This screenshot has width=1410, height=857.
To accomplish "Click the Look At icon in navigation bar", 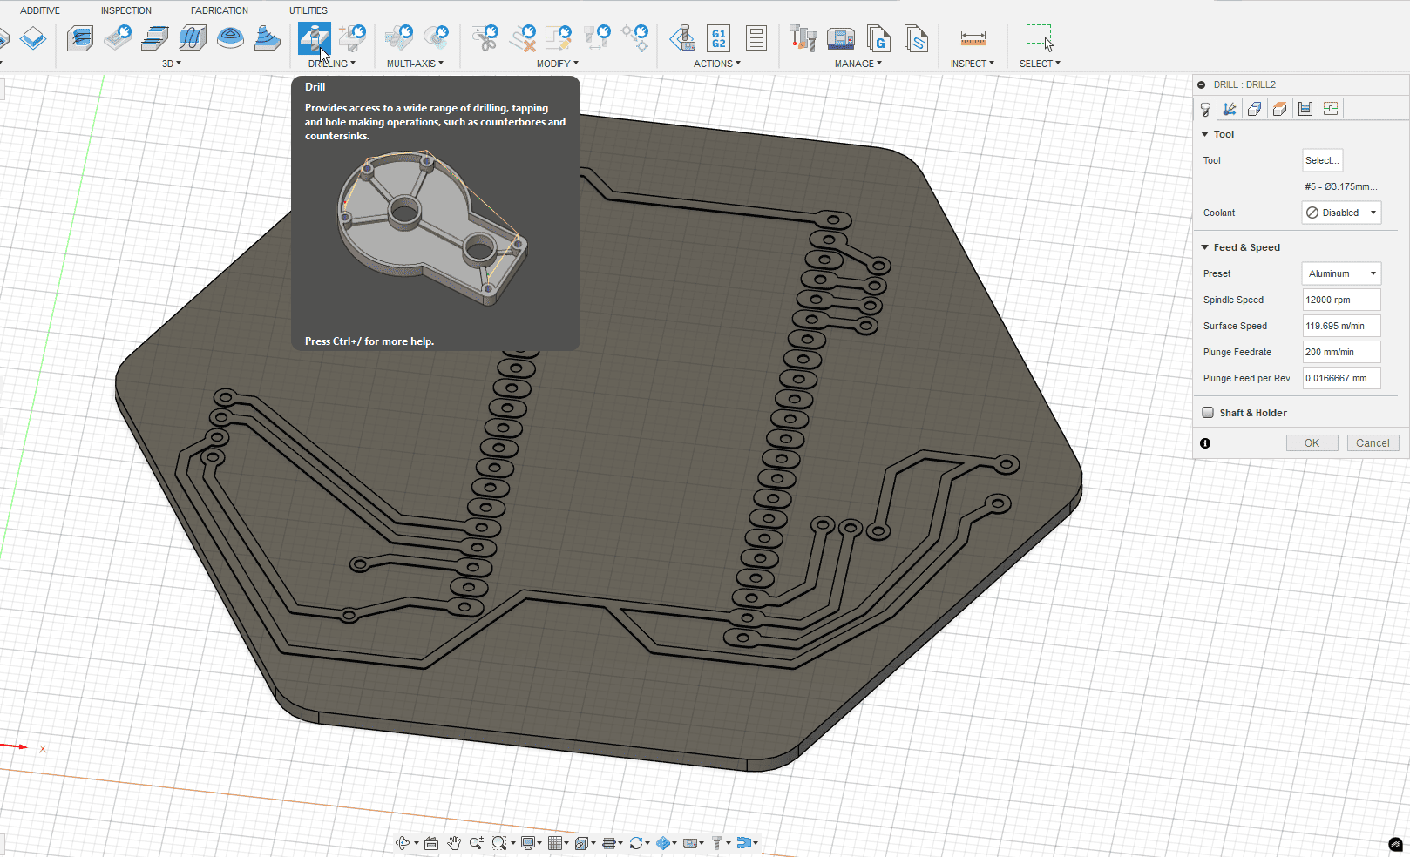I will 430,843.
